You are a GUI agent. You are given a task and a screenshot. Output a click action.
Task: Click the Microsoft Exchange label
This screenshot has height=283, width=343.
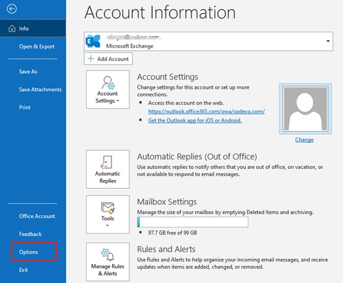click(130, 46)
